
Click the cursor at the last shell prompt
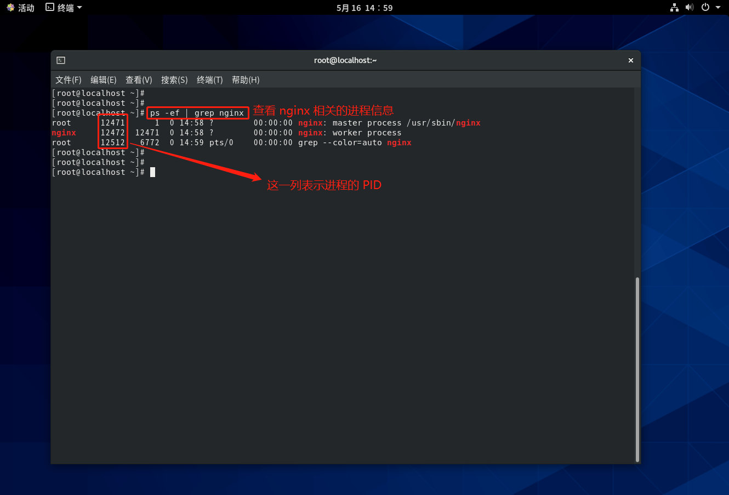152,172
